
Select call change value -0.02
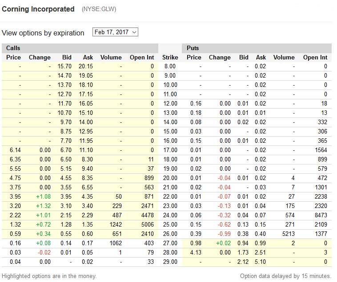[44, 253]
